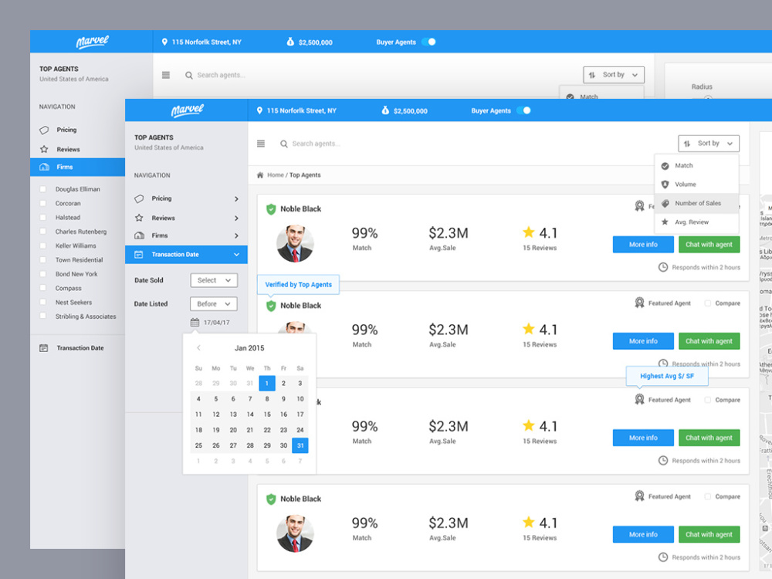Click sort arrows icon in front Sort by
772x579 pixels.
(x=687, y=144)
